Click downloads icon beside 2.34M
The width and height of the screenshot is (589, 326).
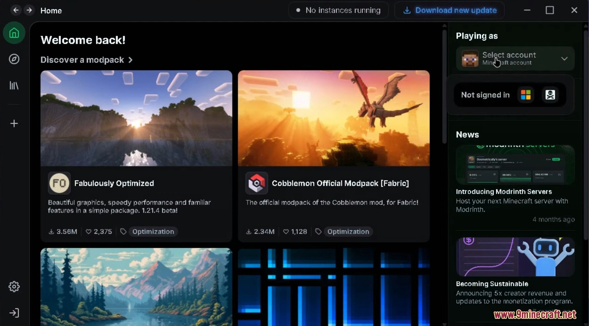coord(249,232)
